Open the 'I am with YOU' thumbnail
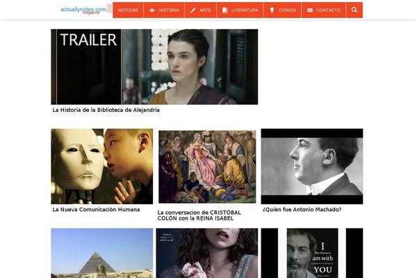This screenshot has width=417, height=278. [312, 253]
